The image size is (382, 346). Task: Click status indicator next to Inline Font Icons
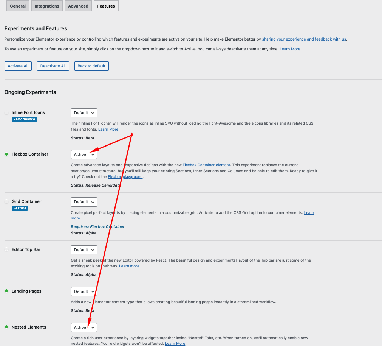pos(6,112)
